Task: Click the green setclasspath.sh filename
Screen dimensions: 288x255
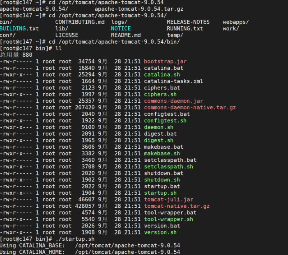Action: (x=168, y=167)
